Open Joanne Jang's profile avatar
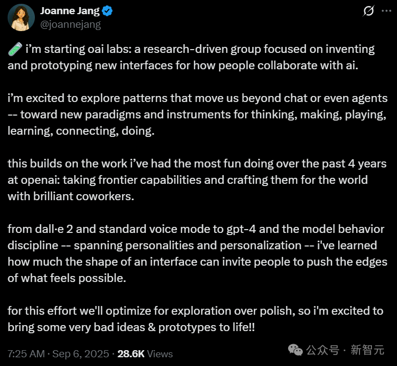The height and width of the screenshot is (366, 397). [x=21, y=17]
